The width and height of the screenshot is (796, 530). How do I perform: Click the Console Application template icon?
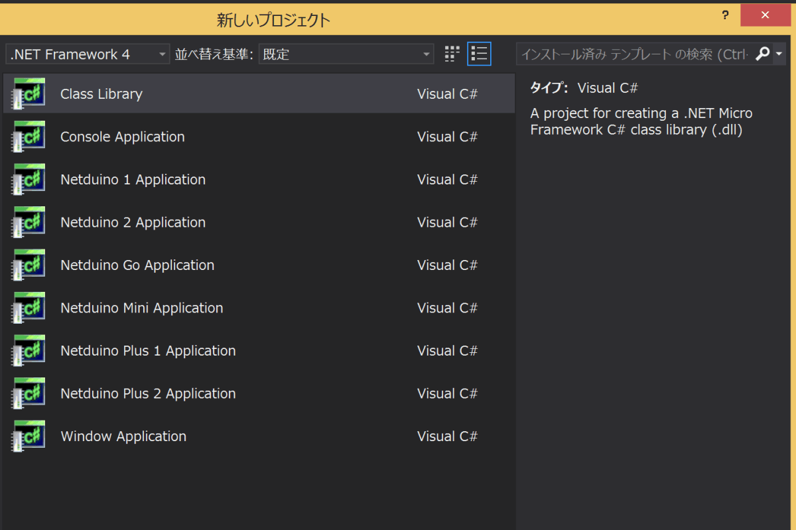pos(28,137)
